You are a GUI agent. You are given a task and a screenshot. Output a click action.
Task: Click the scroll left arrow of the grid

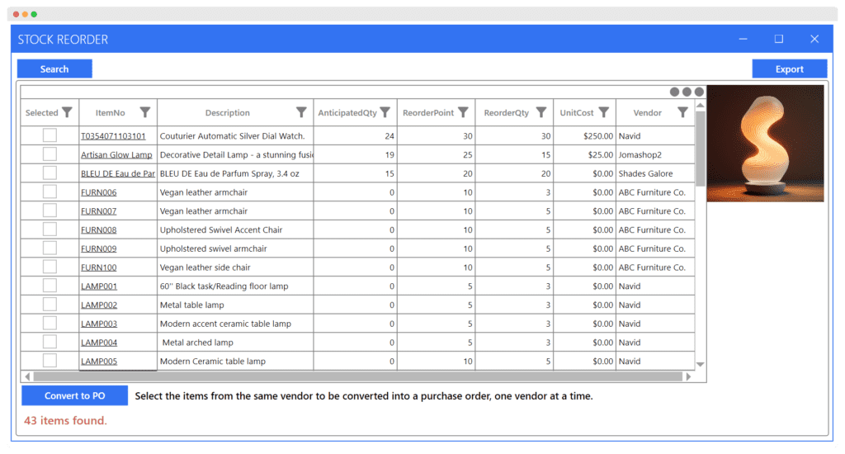(27, 376)
